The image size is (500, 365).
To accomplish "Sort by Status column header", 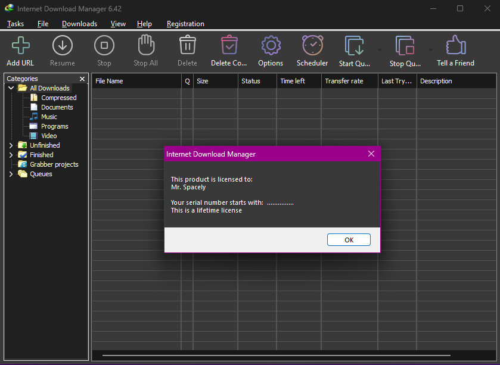I will 257,81.
